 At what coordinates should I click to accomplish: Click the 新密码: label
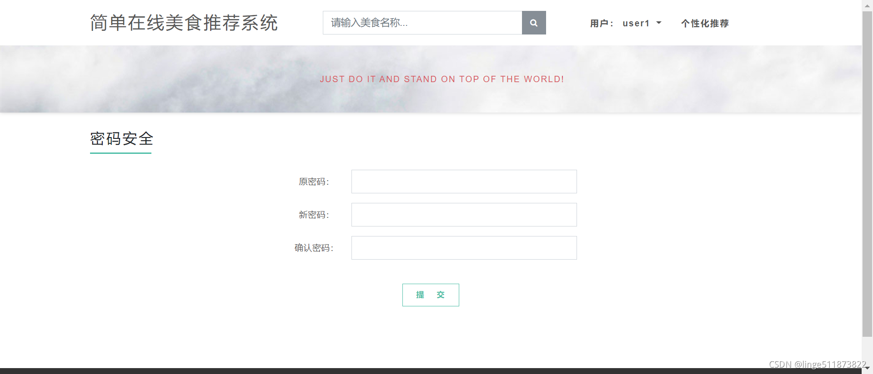click(314, 215)
